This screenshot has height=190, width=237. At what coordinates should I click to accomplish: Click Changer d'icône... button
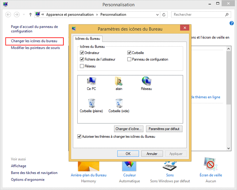[x=128, y=129]
